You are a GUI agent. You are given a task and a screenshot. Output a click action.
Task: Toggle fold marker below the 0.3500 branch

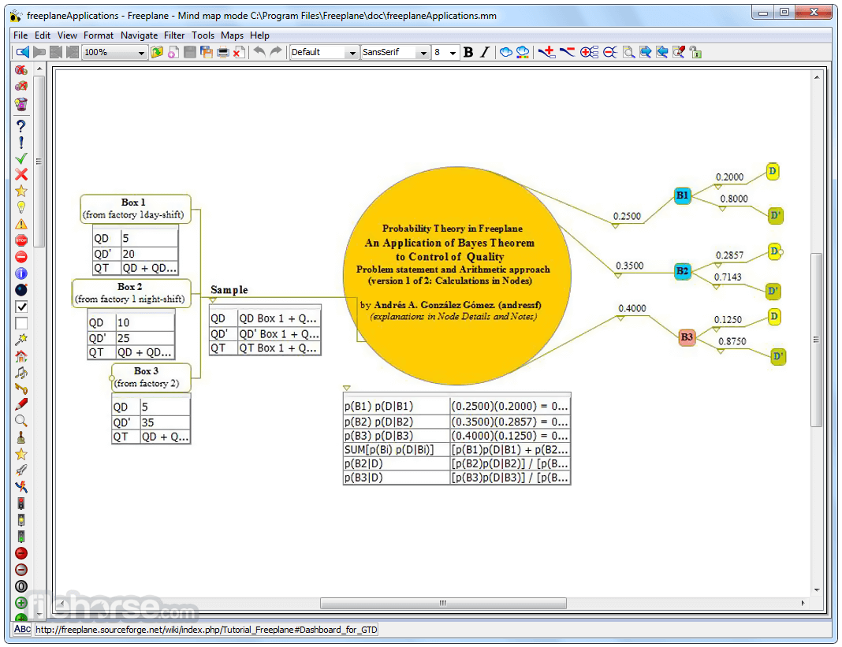(x=618, y=276)
